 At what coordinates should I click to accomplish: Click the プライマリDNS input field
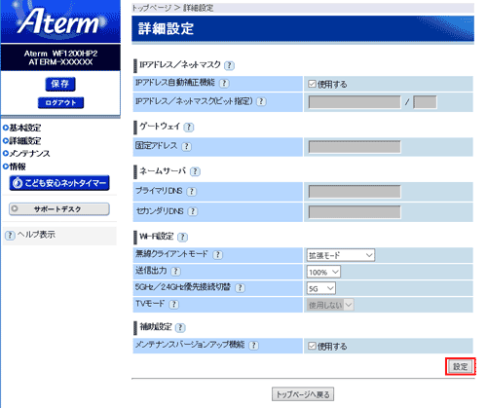(x=355, y=192)
